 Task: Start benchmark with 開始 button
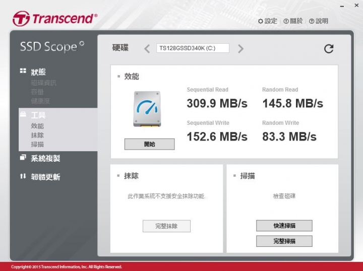tap(150, 144)
